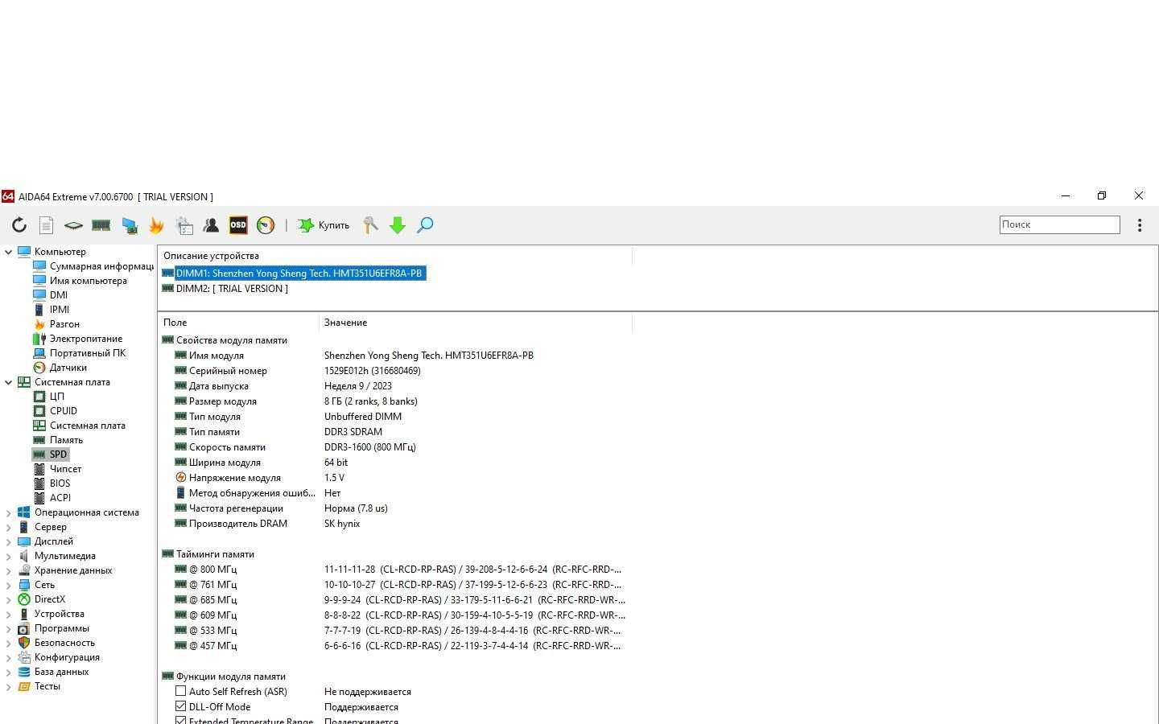Click the Значение column header
Screen dimensions: 1159x724
(476, 323)
